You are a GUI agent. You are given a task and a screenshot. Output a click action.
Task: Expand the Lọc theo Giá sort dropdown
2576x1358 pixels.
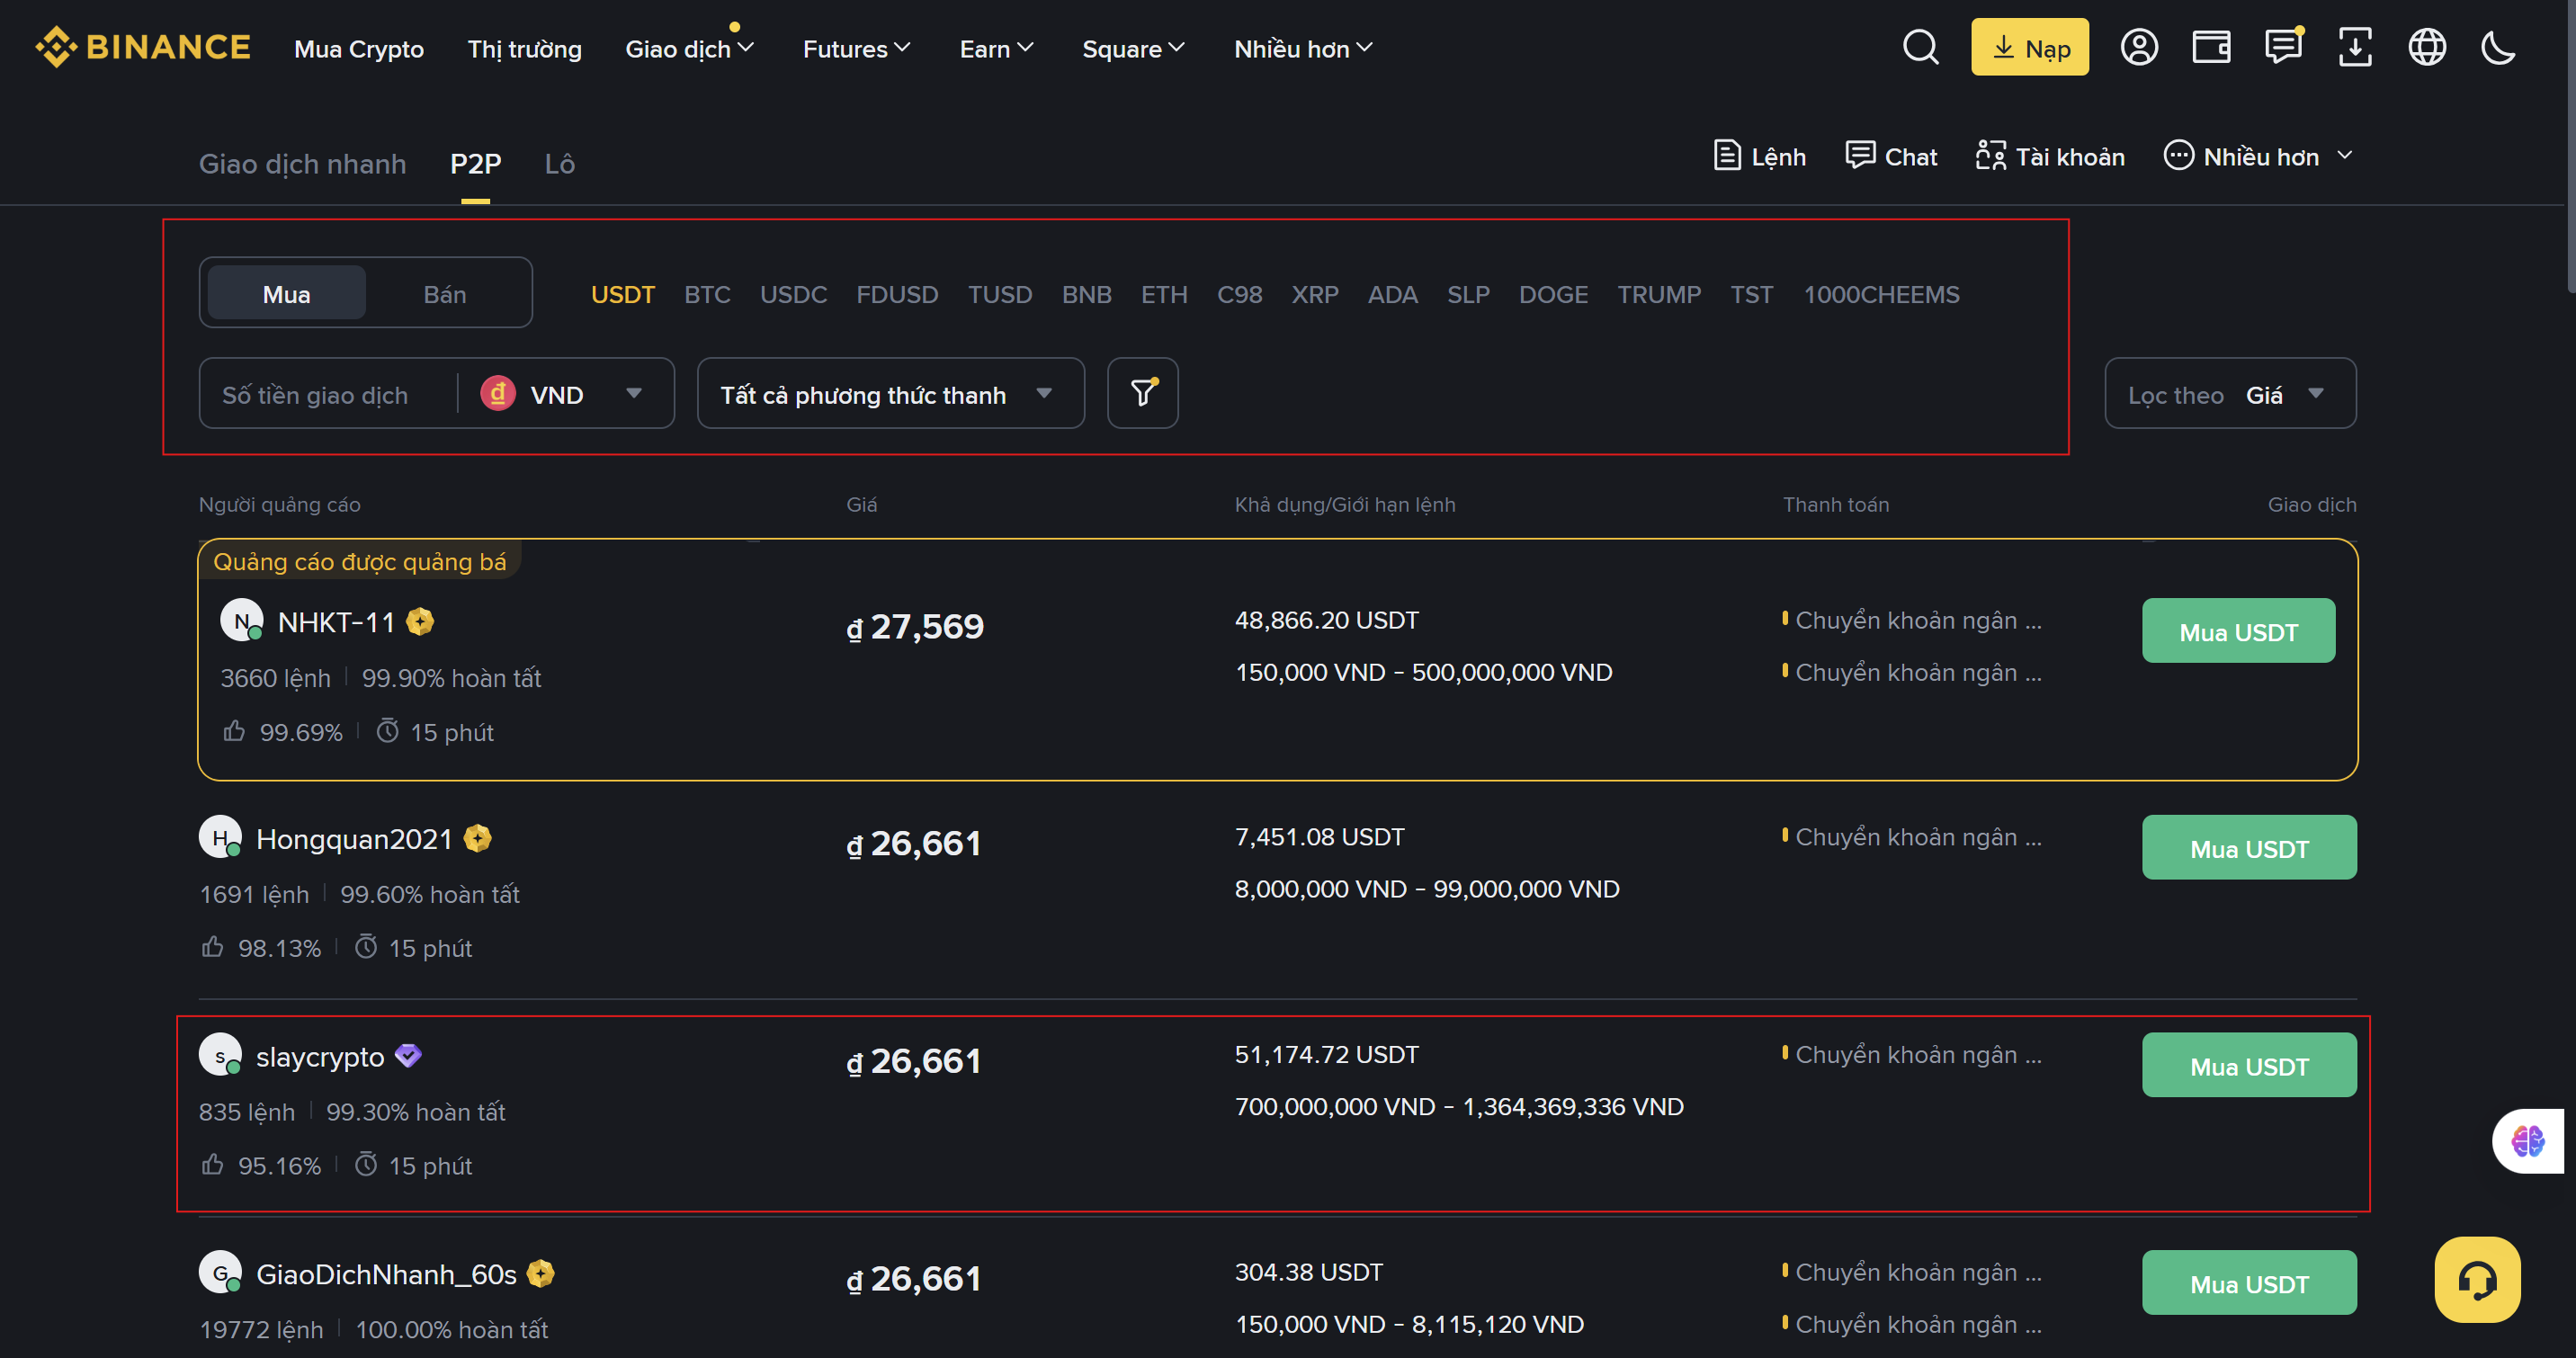click(2229, 394)
